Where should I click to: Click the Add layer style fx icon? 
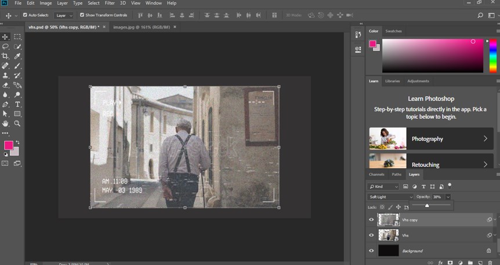pos(440,262)
